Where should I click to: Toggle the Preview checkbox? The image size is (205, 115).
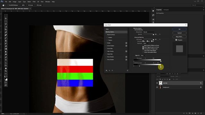(x=176, y=40)
